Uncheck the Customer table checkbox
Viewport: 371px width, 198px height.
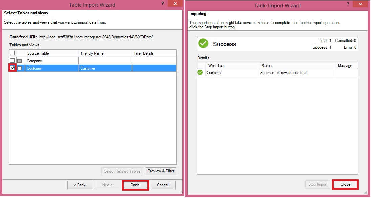click(13, 68)
